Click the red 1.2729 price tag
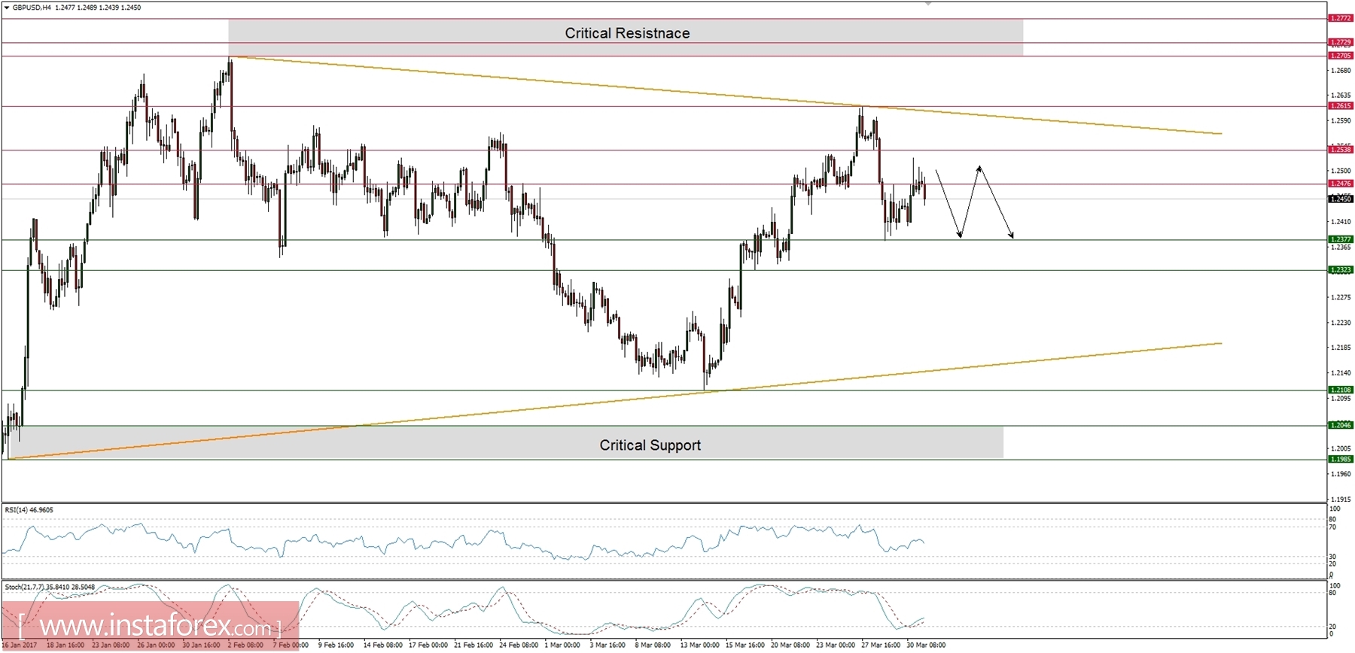 [x=1340, y=43]
